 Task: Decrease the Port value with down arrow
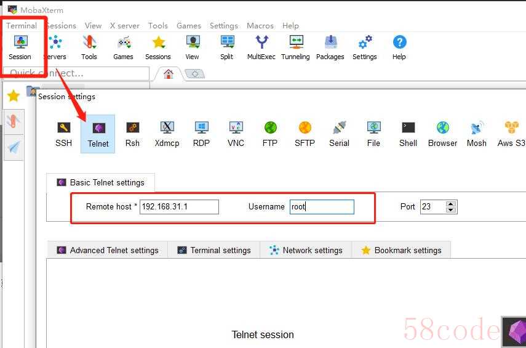point(451,210)
